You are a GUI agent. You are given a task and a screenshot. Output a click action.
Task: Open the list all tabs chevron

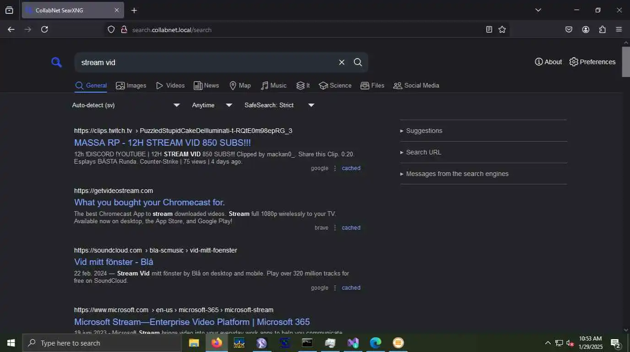[x=538, y=10]
